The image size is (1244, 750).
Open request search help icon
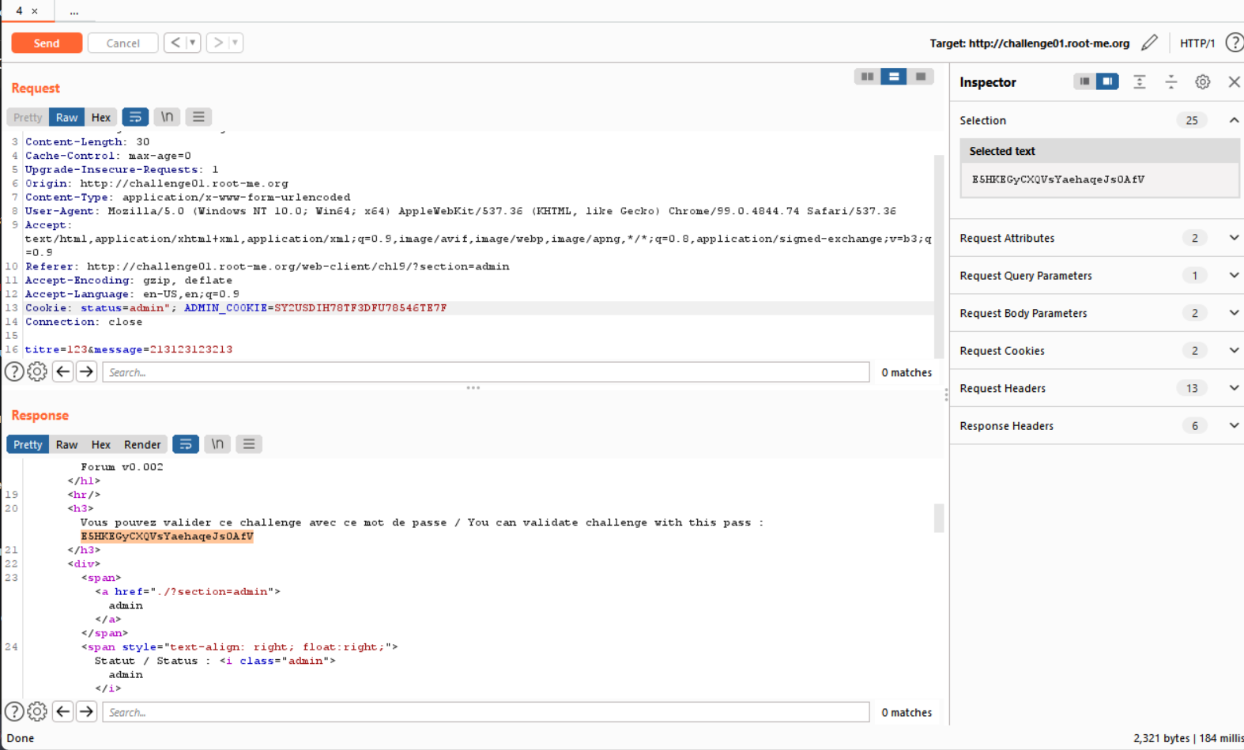14,371
